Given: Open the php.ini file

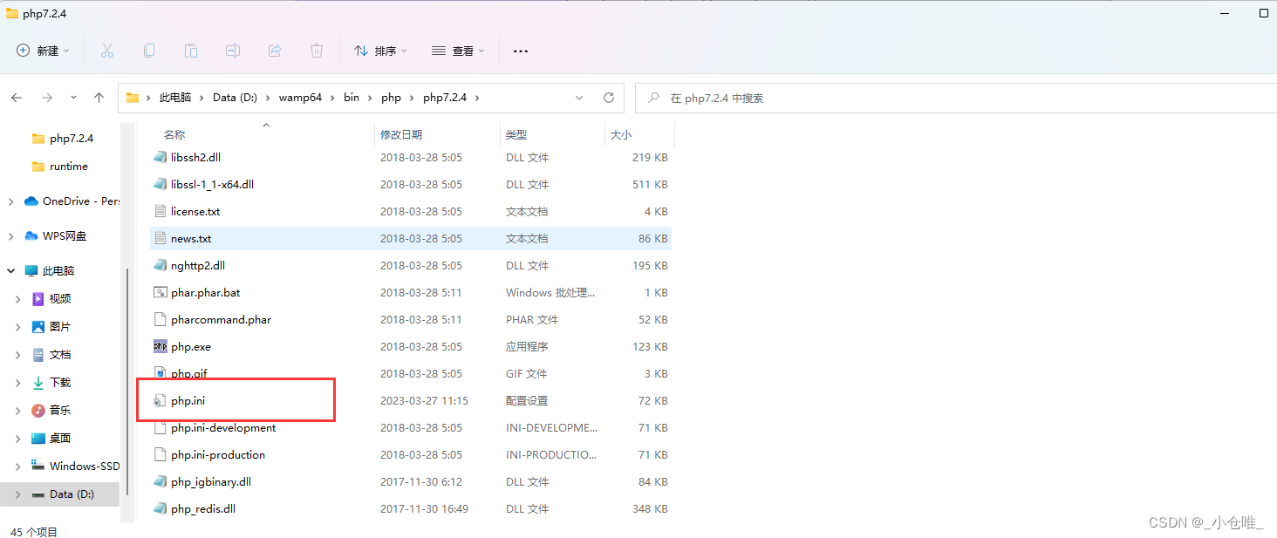Looking at the screenshot, I should (x=189, y=400).
